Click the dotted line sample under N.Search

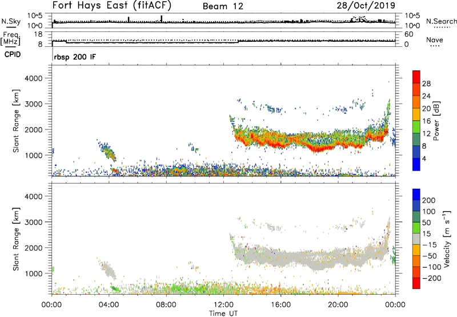tap(442, 27)
